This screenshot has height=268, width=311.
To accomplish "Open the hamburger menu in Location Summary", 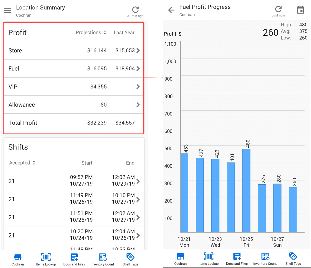I will pyautogui.click(x=7, y=11).
